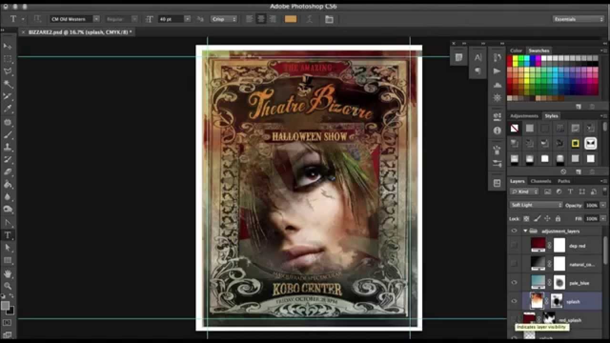Open the Soft Light blend mode dropdown
This screenshot has height=343, width=610.
(x=536, y=205)
